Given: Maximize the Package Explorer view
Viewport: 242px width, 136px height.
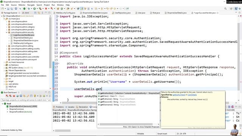Looking at the screenshot, I should click(x=49, y=13).
